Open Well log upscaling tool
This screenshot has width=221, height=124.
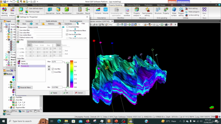[x=4, y=12]
